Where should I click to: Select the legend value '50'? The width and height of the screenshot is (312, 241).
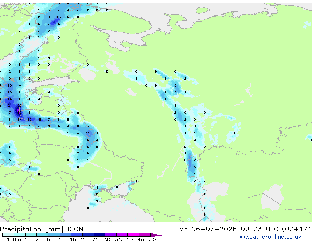tap(153, 239)
